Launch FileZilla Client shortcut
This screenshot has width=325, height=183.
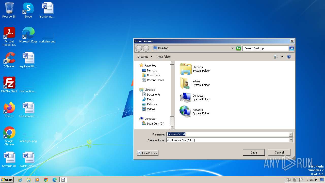pos(9,85)
